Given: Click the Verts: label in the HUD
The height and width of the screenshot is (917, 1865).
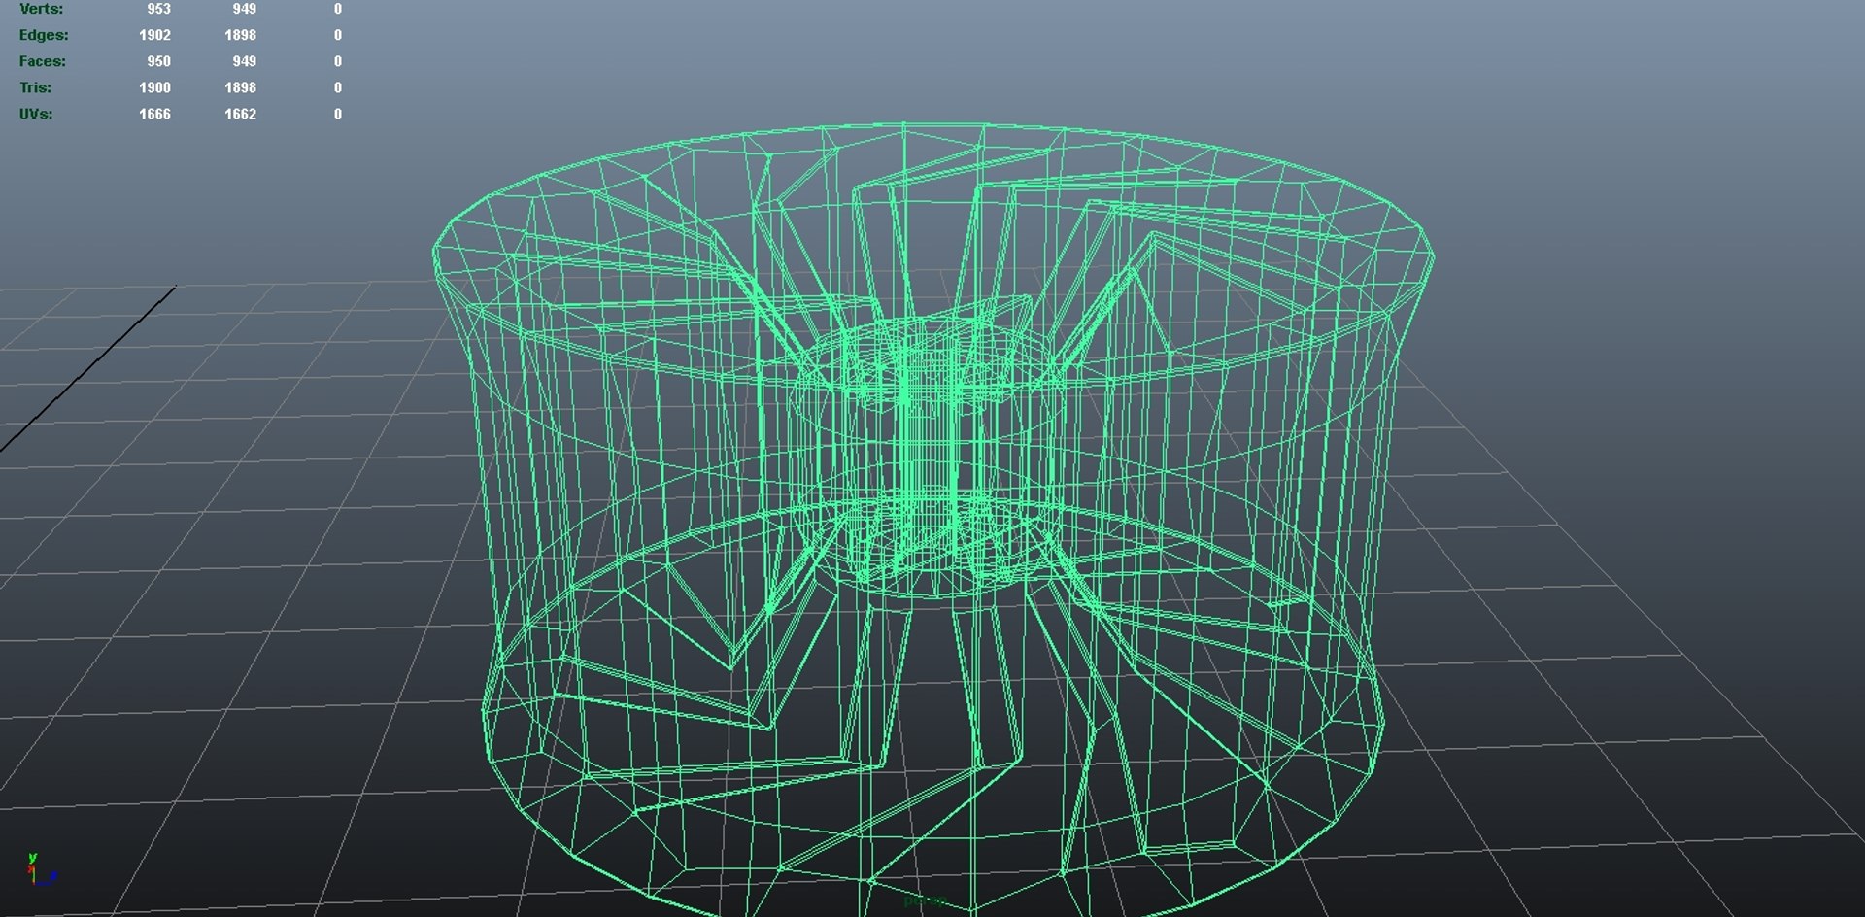Looking at the screenshot, I should tap(41, 9).
